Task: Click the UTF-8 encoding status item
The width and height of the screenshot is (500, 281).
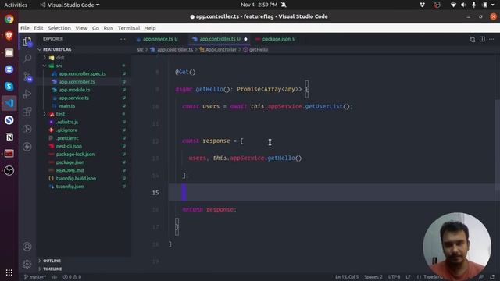Action: click(x=394, y=277)
